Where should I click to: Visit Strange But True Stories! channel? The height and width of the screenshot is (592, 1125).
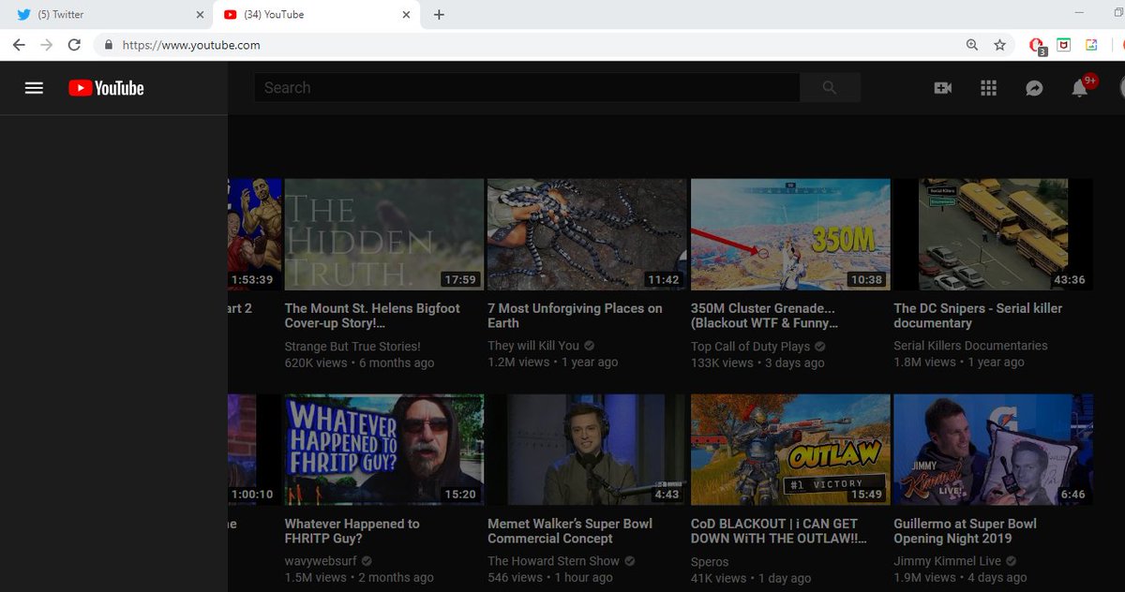tap(352, 346)
